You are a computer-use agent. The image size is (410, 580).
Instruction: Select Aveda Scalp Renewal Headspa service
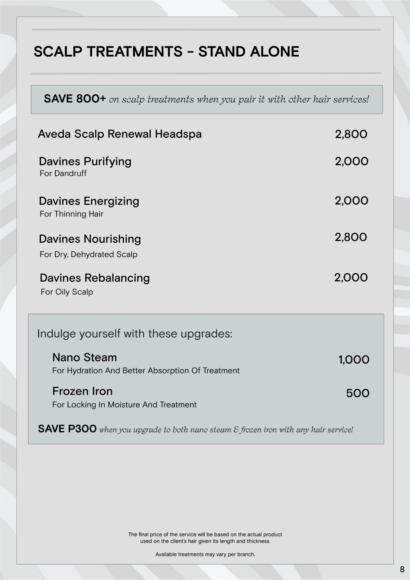pyautogui.click(x=120, y=134)
